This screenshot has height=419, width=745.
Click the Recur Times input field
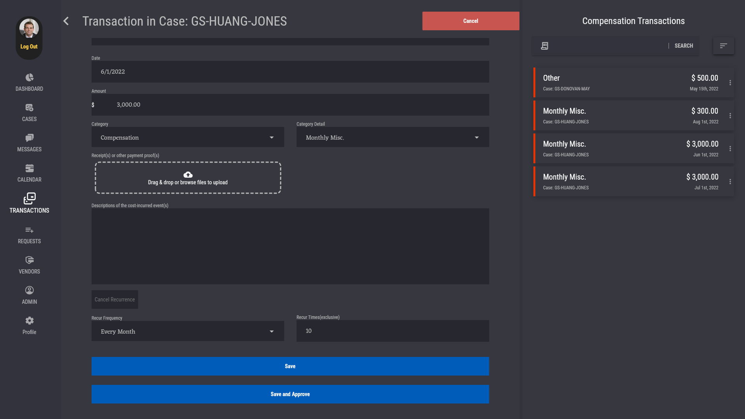click(392, 331)
